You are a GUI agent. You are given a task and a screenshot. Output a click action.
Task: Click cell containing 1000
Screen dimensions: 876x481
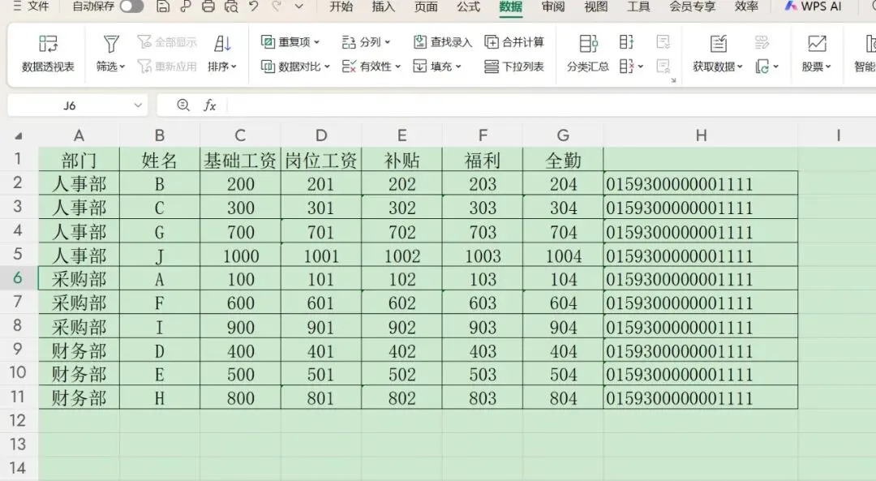point(240,256)
